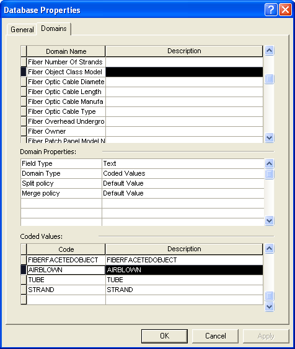Select Fiber Overhead Underground domain
This screenshot has width=295, height=349.
point(66,121)
